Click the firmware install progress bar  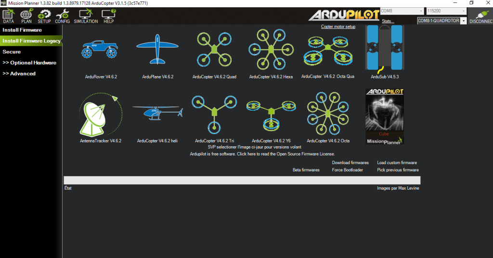click(x=242, y=181)
